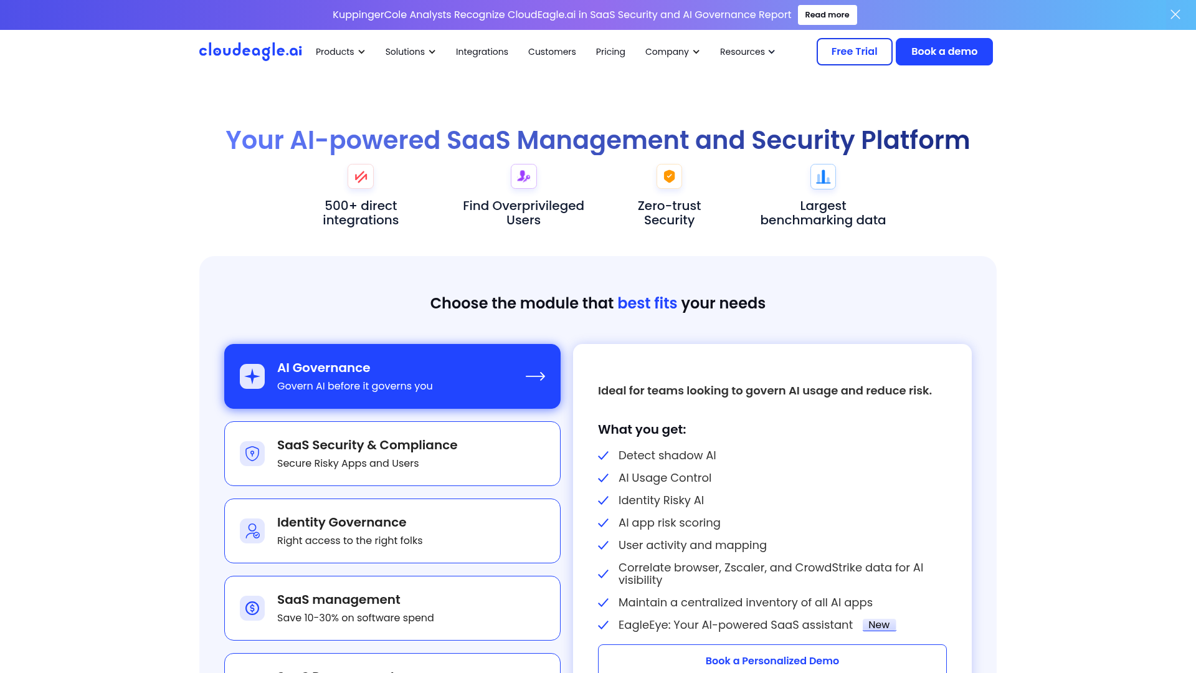The width and height of the screenshot is (1196, 673).
Task: Click the AI Governance sparkle icon
Action: 252,376
